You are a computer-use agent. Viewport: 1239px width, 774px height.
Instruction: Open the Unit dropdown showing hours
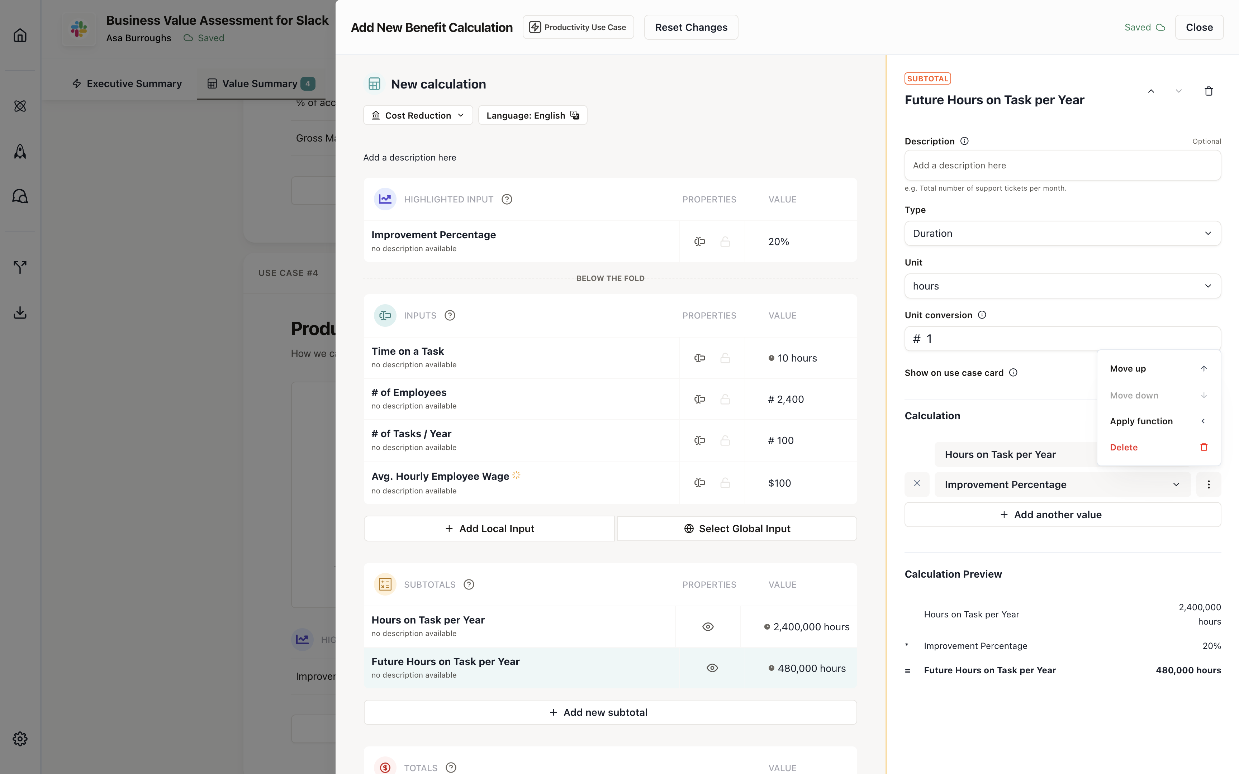[1062, 286]
